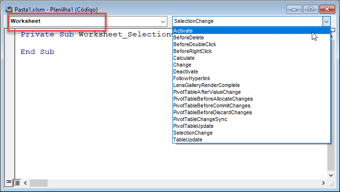The width and height of the screenshot is (340, 192).
Task: Click horizontal scrollbar left arrow
Action: point(25,183)
